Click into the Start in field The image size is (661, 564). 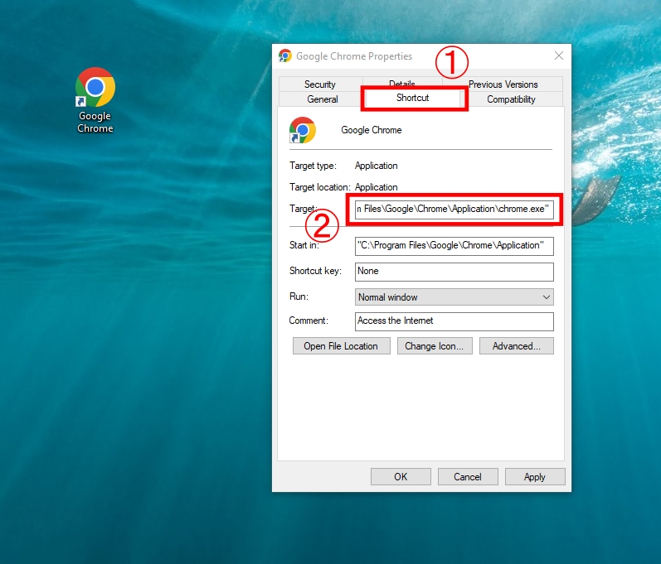pos(454,246)
